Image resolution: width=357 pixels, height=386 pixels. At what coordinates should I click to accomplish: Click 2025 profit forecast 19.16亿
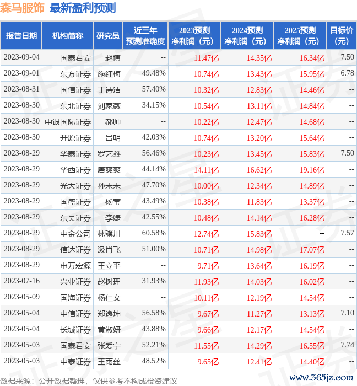tap(312, 170)
